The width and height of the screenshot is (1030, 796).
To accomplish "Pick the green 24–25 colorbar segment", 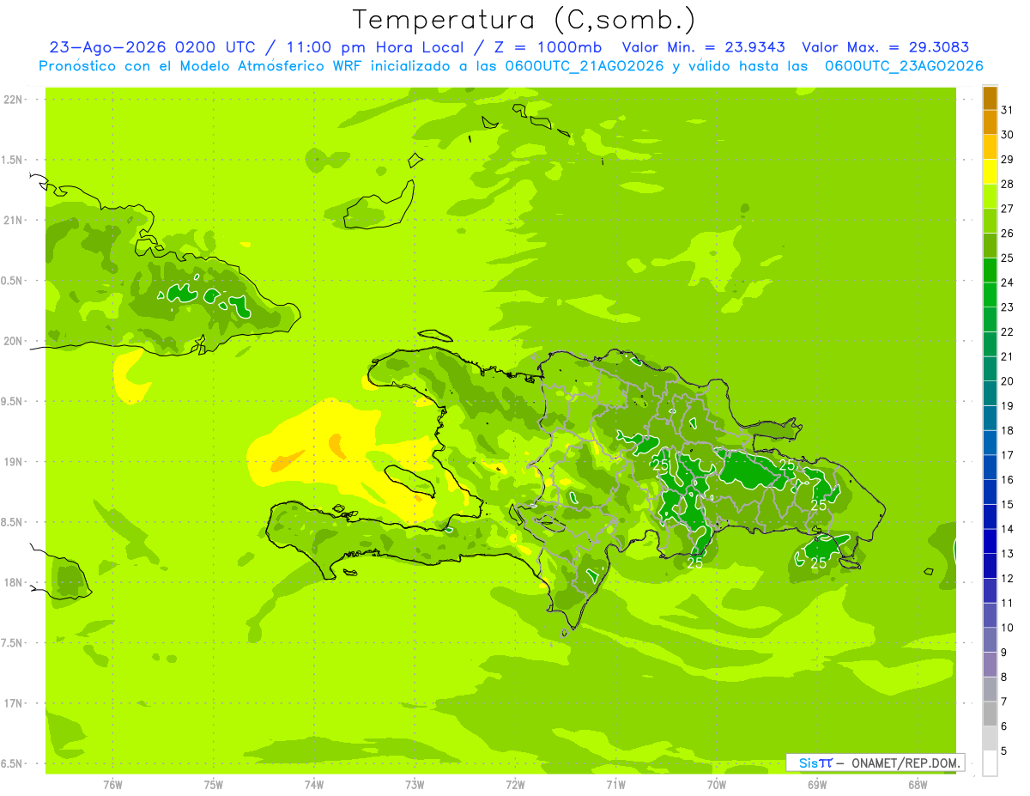I will (990, 270).
